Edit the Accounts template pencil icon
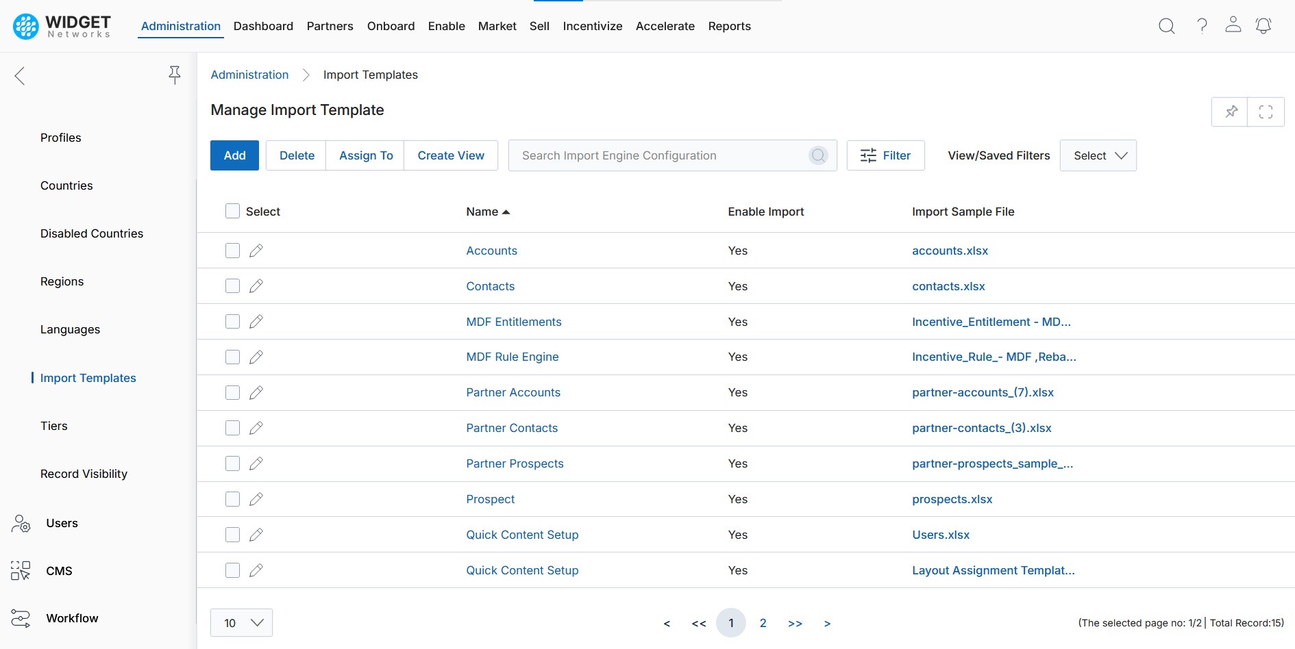 pos(256,251)
